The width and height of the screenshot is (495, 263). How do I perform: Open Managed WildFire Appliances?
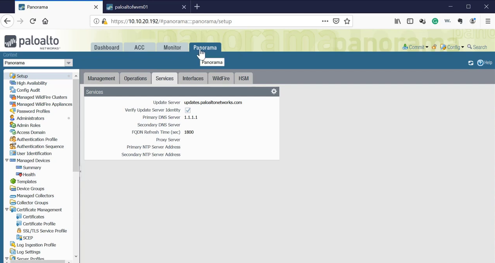point(44,104)
